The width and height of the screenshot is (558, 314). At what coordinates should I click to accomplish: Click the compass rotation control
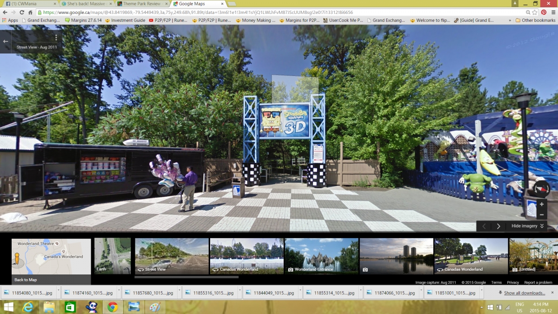point(541,189)
